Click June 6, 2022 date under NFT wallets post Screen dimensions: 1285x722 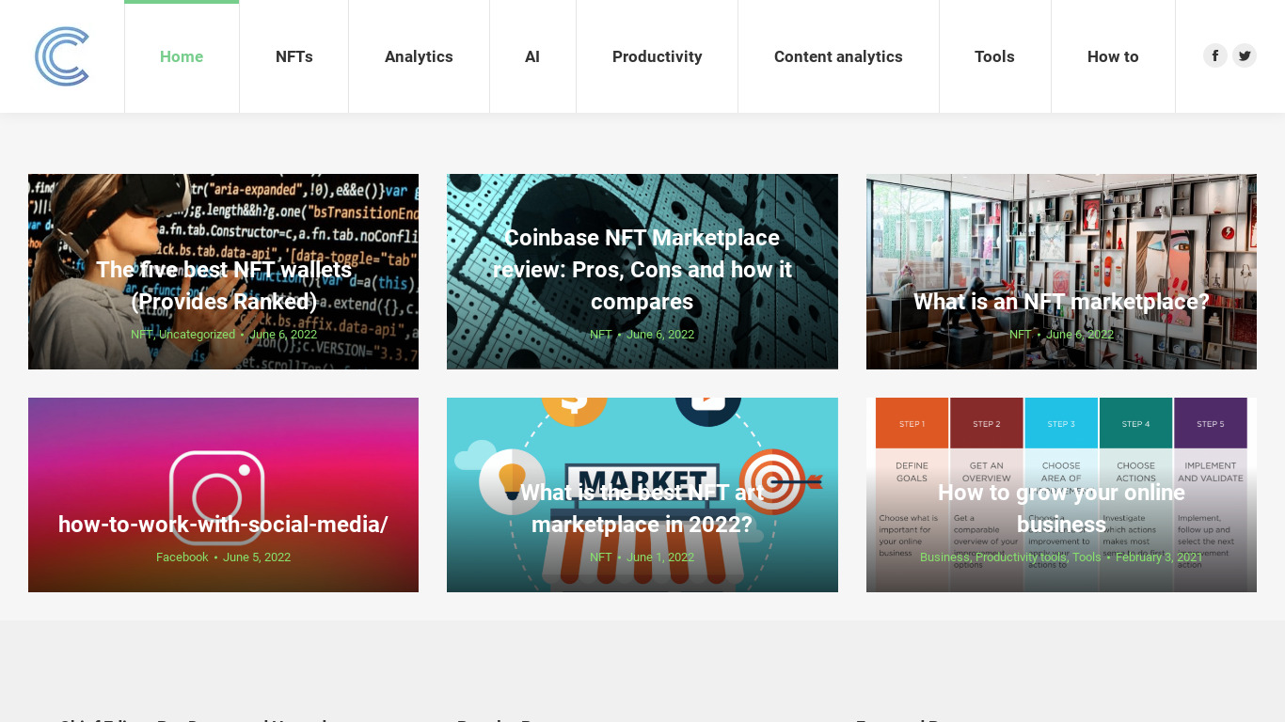(283, 335)
